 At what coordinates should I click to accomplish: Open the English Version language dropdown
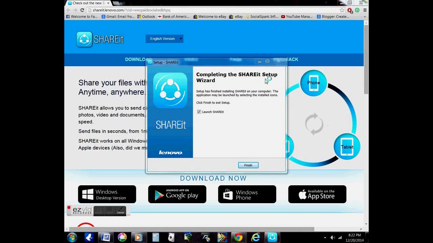click(x=164, y=38)
